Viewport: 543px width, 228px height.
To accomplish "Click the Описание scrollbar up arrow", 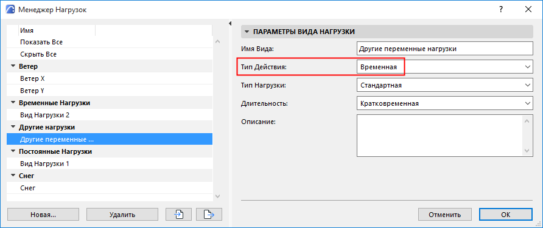I will 527,121.
